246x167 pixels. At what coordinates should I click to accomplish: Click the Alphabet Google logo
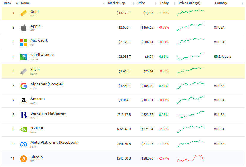[x=23, y=86]
